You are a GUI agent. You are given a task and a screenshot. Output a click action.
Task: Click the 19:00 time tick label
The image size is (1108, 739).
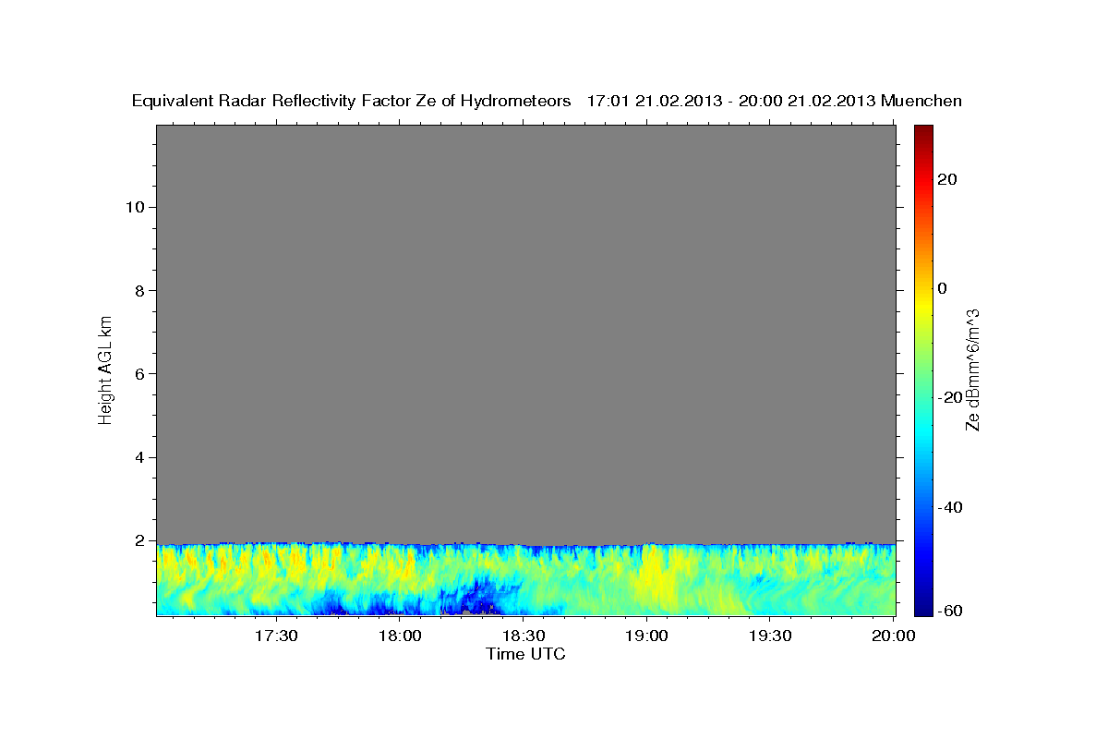(x=647, y=636)
